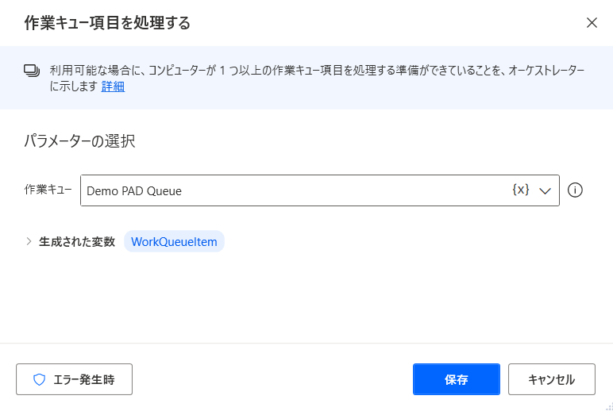Click the variable selector {x} icon
This screenshot has height=411, width=613.
(x=521, y=190)
